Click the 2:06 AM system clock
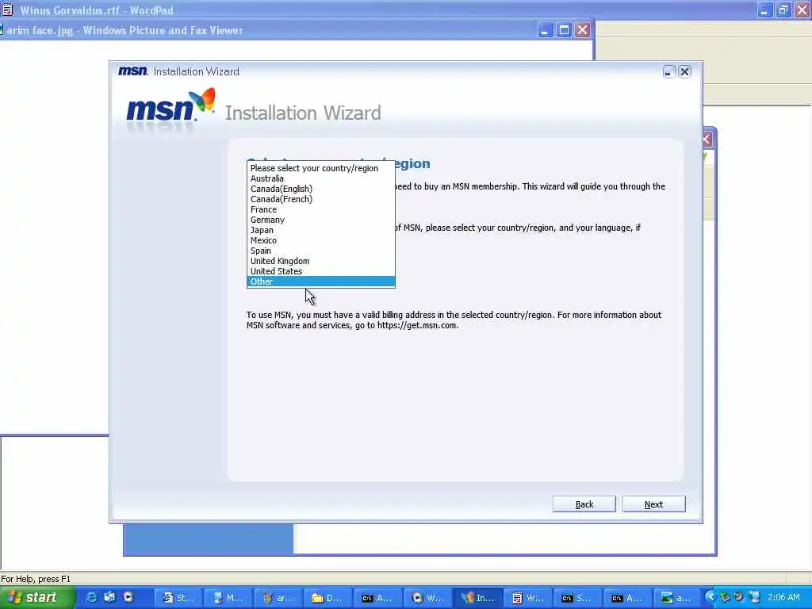 [x=783, y=598]
